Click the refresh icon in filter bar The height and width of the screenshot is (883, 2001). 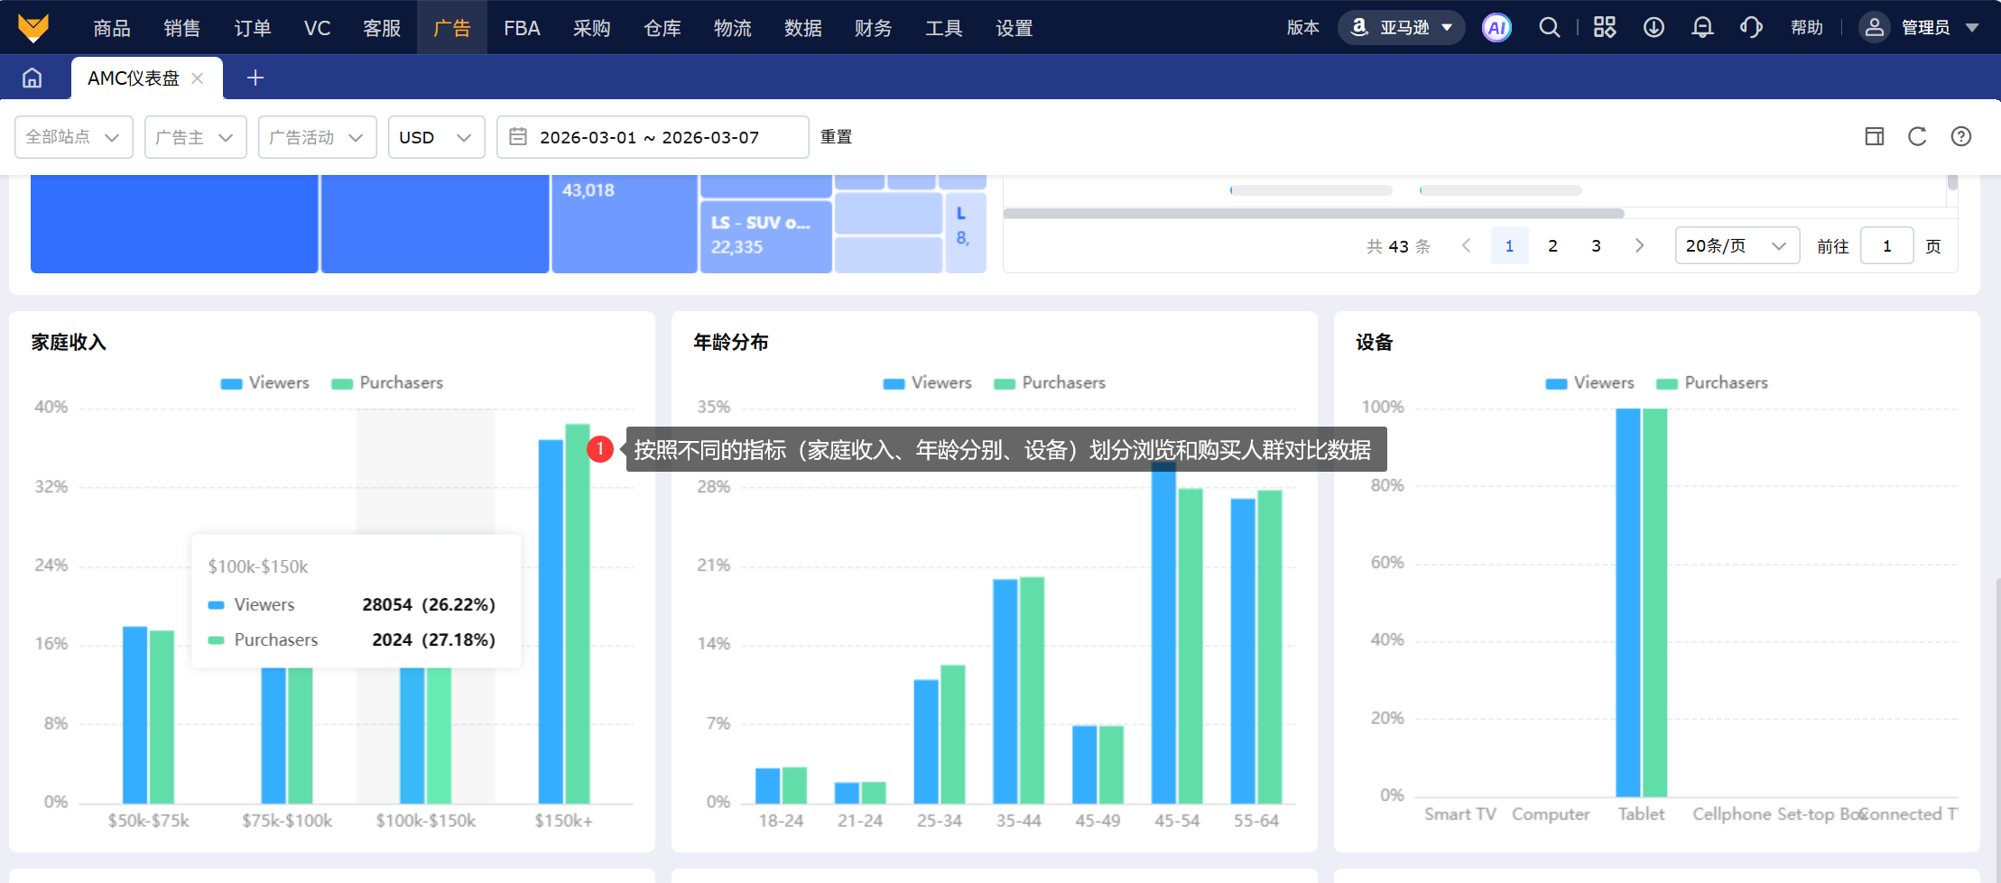[1917, 137]
